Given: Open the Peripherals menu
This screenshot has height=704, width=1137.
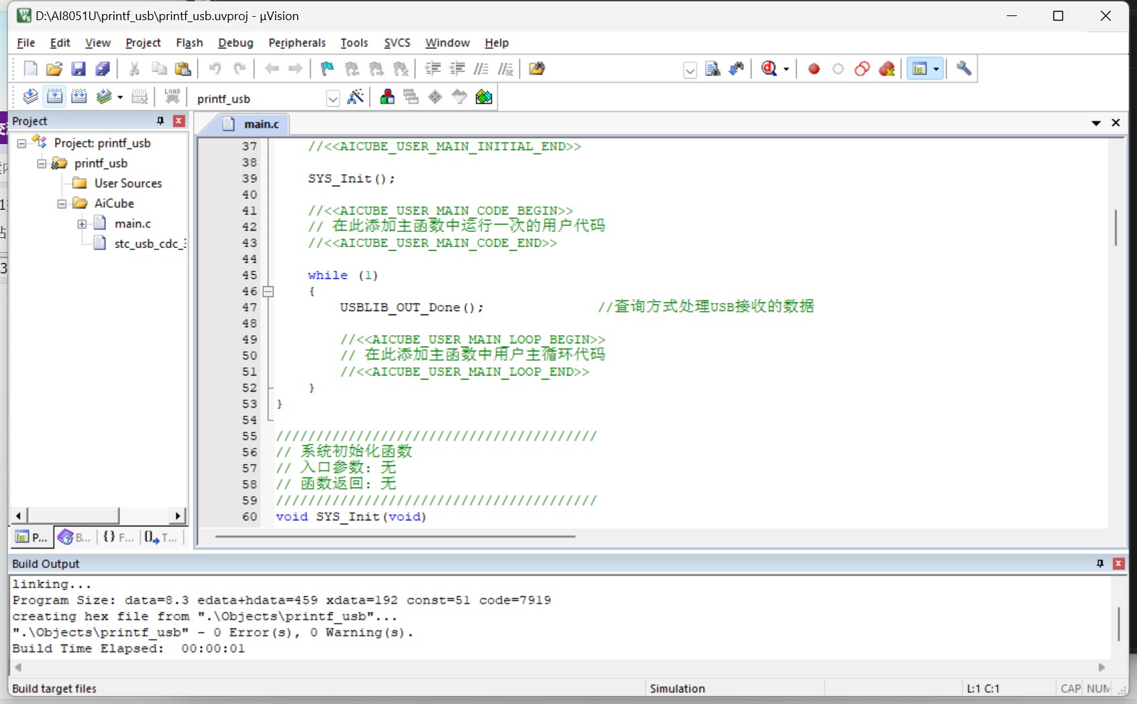Looking at the screenshot, I should tap(296, 43).
